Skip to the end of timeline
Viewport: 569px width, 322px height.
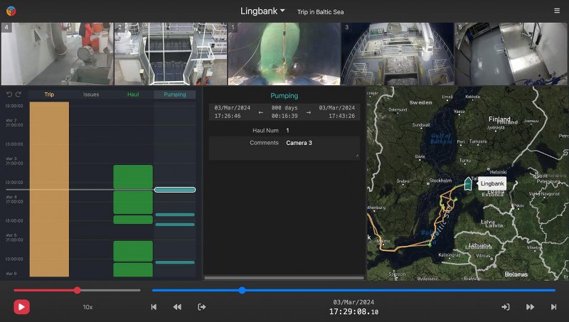(x=553, y=307)
